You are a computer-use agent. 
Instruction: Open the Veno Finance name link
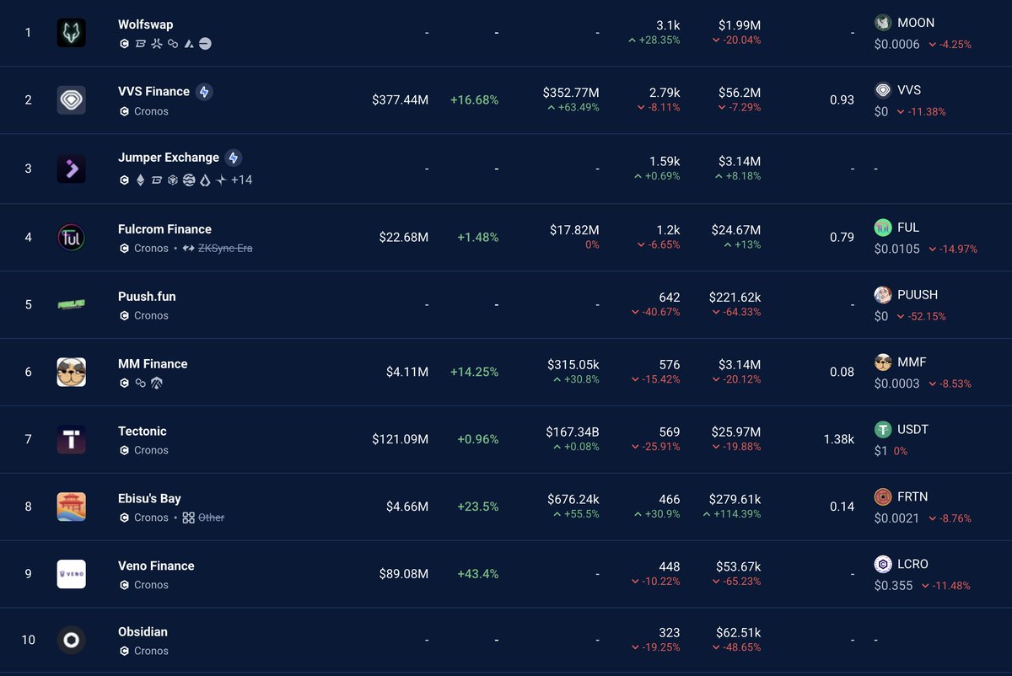(x=156, y=566)
